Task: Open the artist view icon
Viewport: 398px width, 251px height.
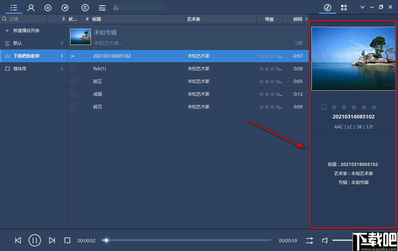Action: (x=31, y=8)
